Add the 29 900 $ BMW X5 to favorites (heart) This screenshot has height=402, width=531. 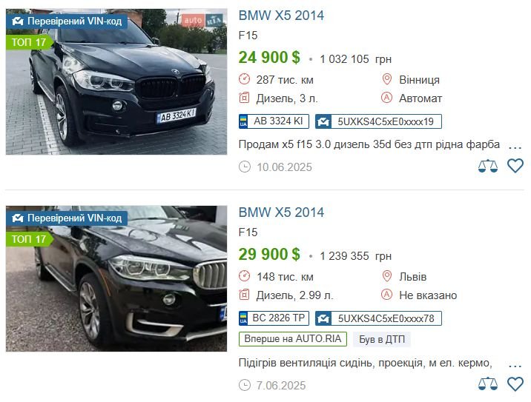tap(515, 384)
